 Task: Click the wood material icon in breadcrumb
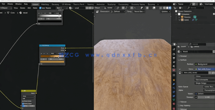[x=21, y=13]
